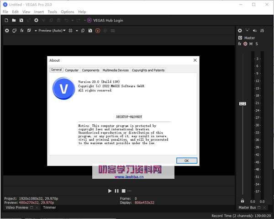The height and width of the screenshot is (219, 274).
Task: Switch to the Components tab
Action: 90,70
